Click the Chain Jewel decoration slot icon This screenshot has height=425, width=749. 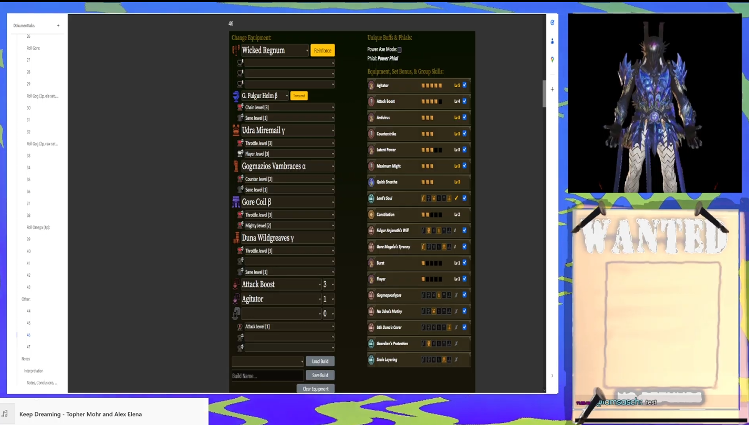(x=240, y=107)
